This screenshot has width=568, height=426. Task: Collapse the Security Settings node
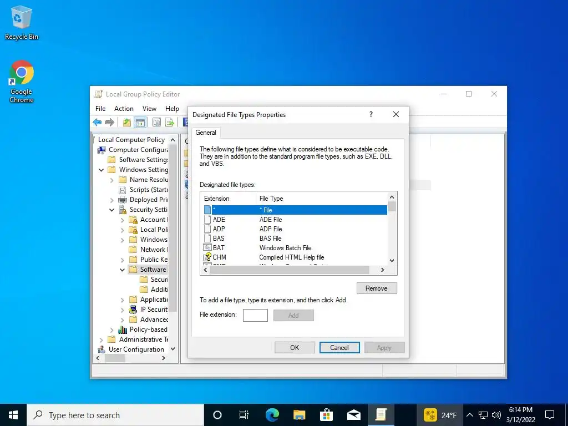click(112, 210)
